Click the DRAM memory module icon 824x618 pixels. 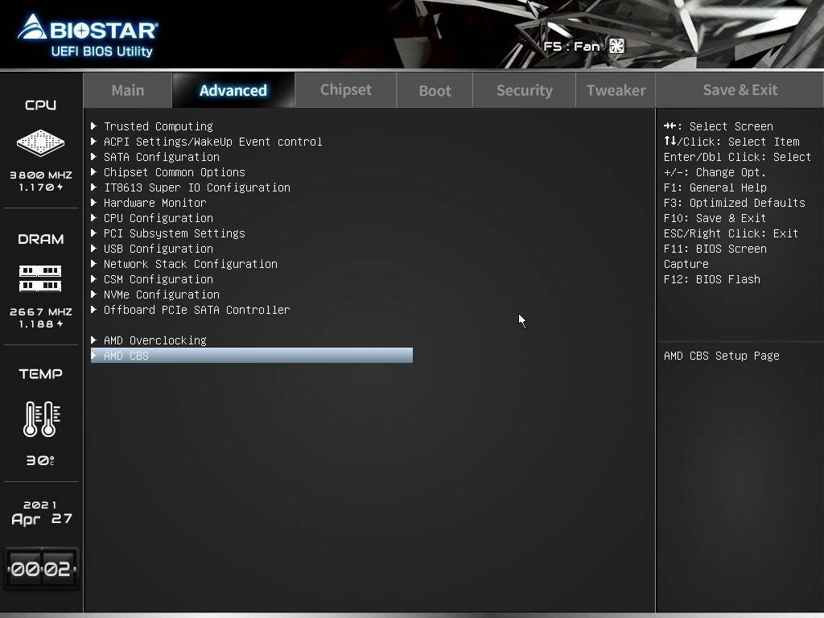point(39,278)
